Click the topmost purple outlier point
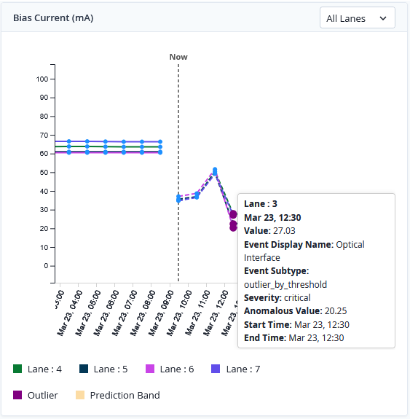Image resolution: width=410 pixels, height=419 pixels. (x=233, y=214)
